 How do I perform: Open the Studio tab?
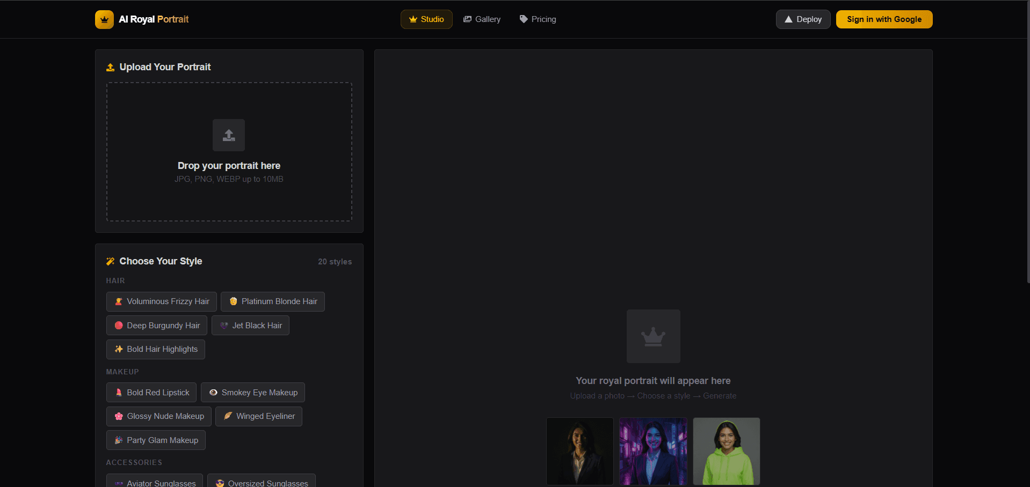(426, 19)
